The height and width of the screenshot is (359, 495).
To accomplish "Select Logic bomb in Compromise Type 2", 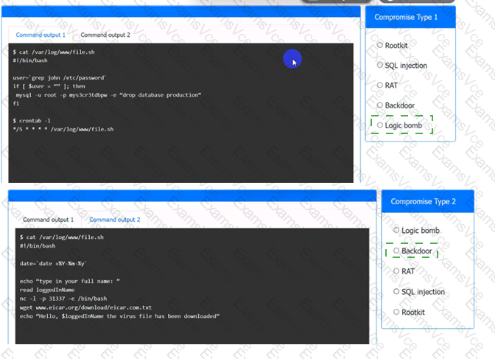I will [396, 230].
